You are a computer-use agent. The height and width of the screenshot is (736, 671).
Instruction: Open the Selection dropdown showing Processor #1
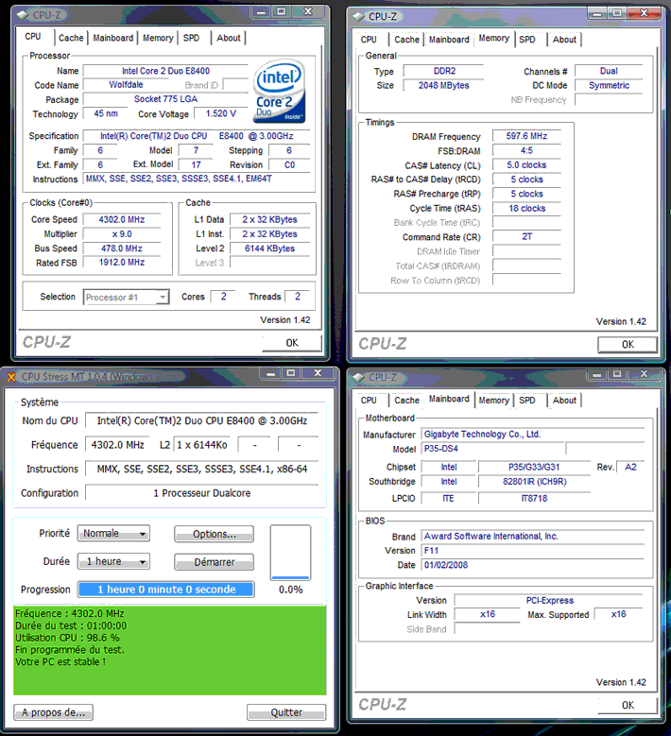pos(127,298)
